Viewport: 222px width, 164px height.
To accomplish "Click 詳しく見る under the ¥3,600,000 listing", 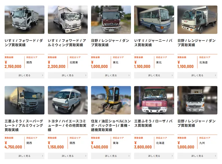I will 154,156.
